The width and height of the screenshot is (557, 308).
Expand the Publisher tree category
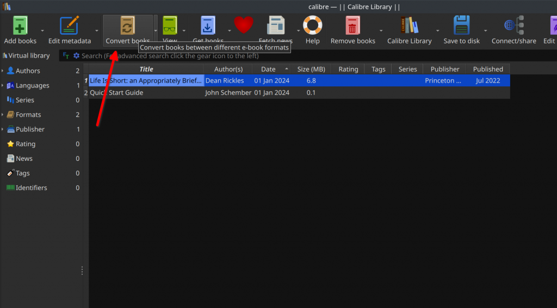(x=3, y=129)
